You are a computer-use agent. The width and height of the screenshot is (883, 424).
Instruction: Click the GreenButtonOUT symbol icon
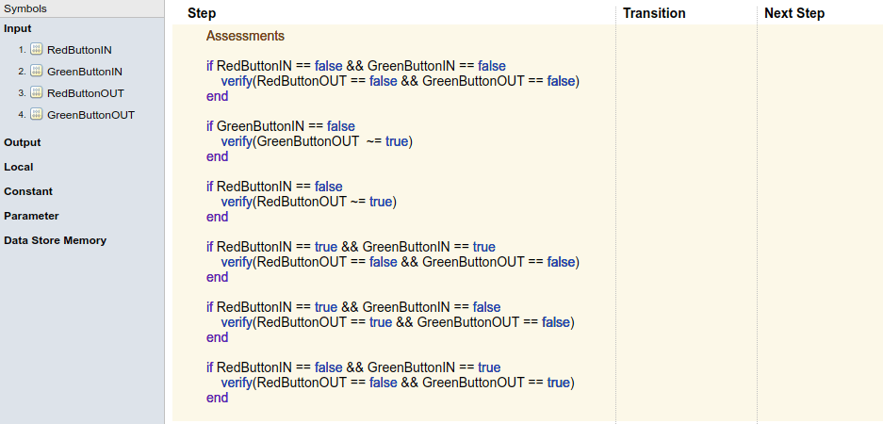37,115
